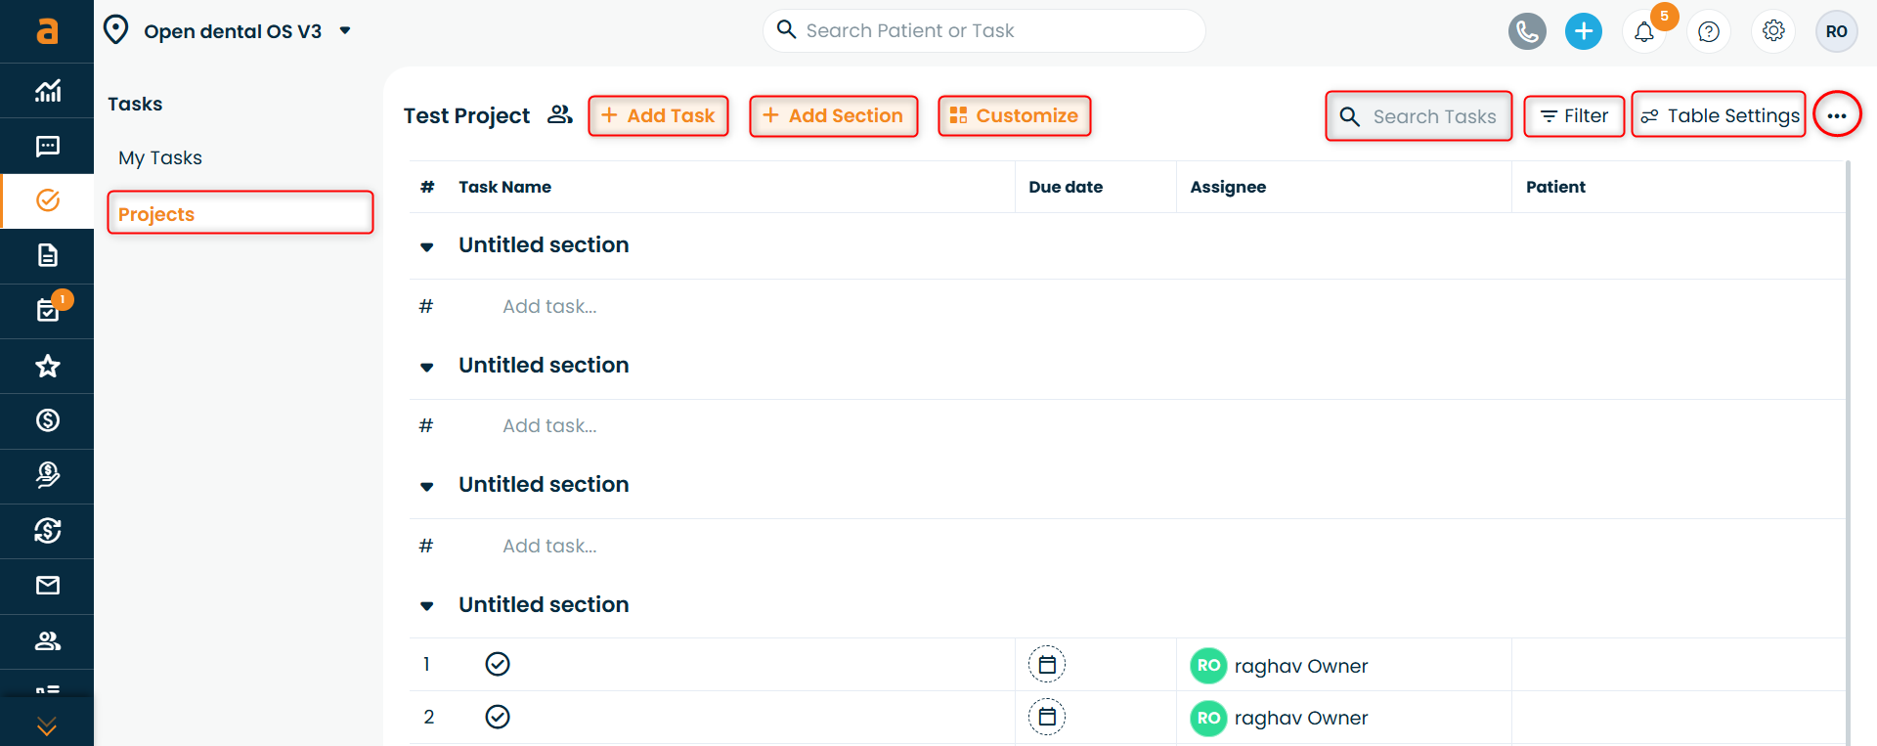Open the dollar refresh sidebar icon
The image size is (1877, 746).
(47, 530)
